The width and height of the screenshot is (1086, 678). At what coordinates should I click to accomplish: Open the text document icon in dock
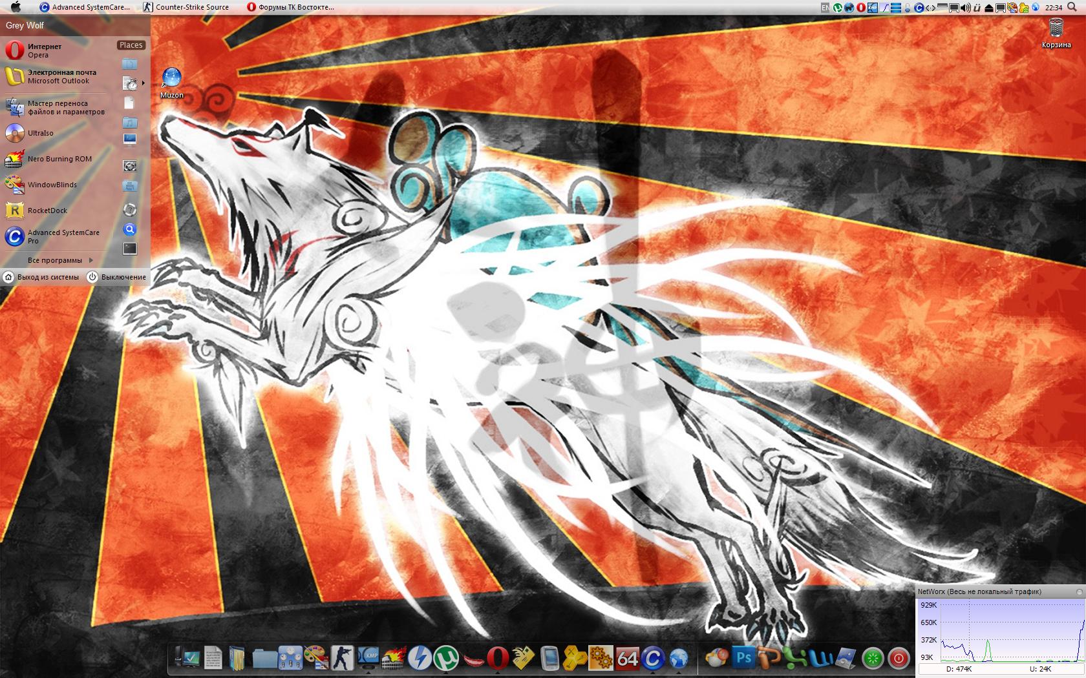click(213, 658)
